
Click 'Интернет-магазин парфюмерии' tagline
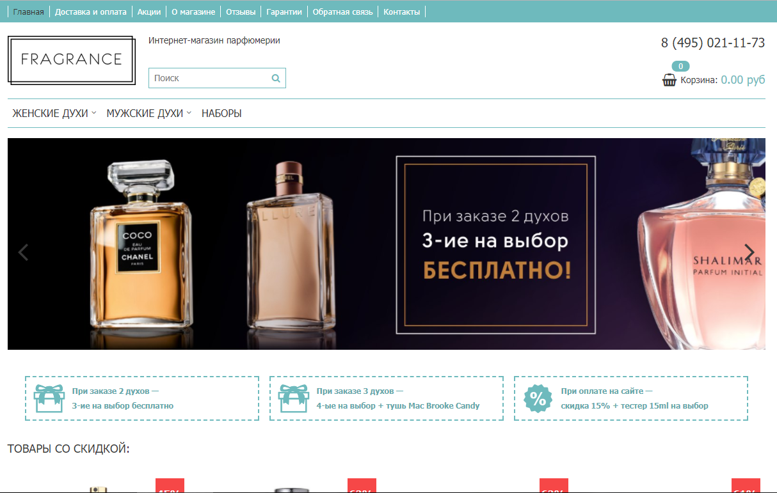(x=214, y=40)
